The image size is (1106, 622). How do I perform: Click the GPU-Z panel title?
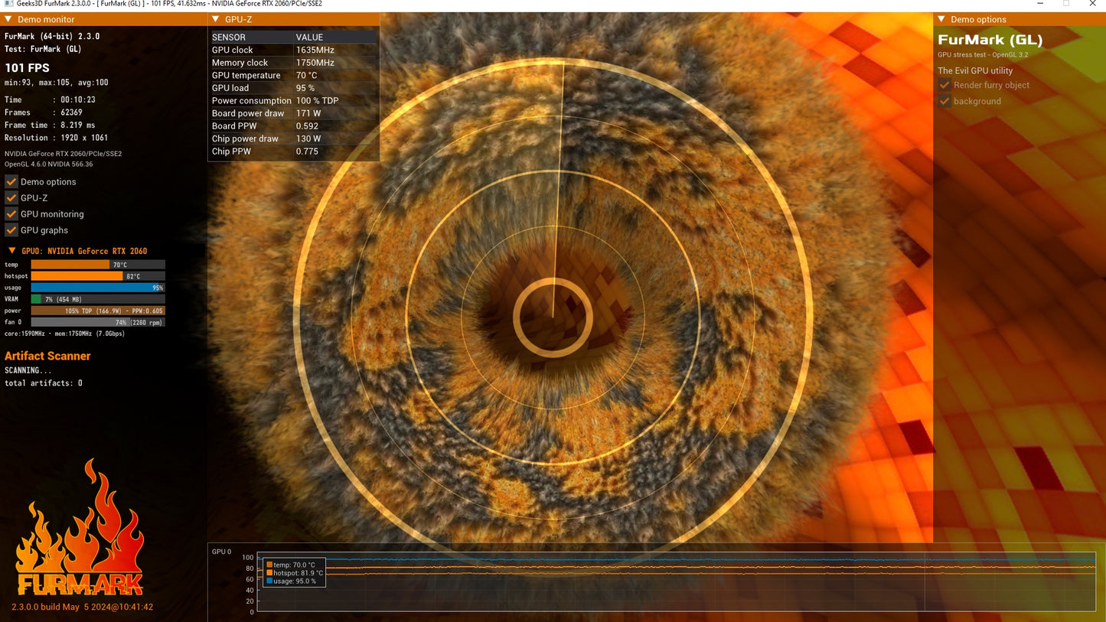click(x=239, y=19)
